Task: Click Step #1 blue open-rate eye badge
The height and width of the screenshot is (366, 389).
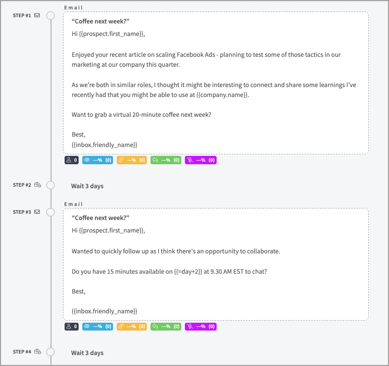Action: point(97,160)
